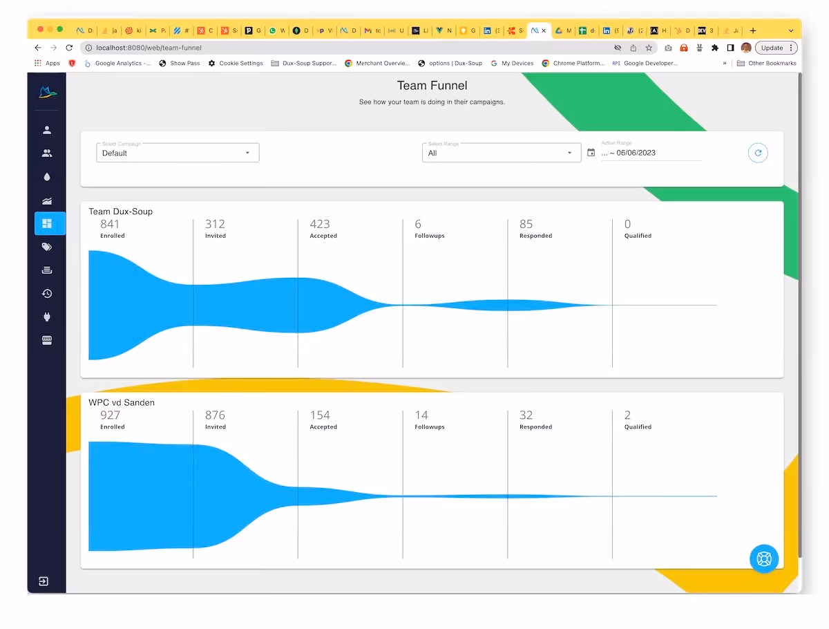Click the circular refresh button in filter card
Viewport: 829px width, 629px height.
(x=758, y=153)
